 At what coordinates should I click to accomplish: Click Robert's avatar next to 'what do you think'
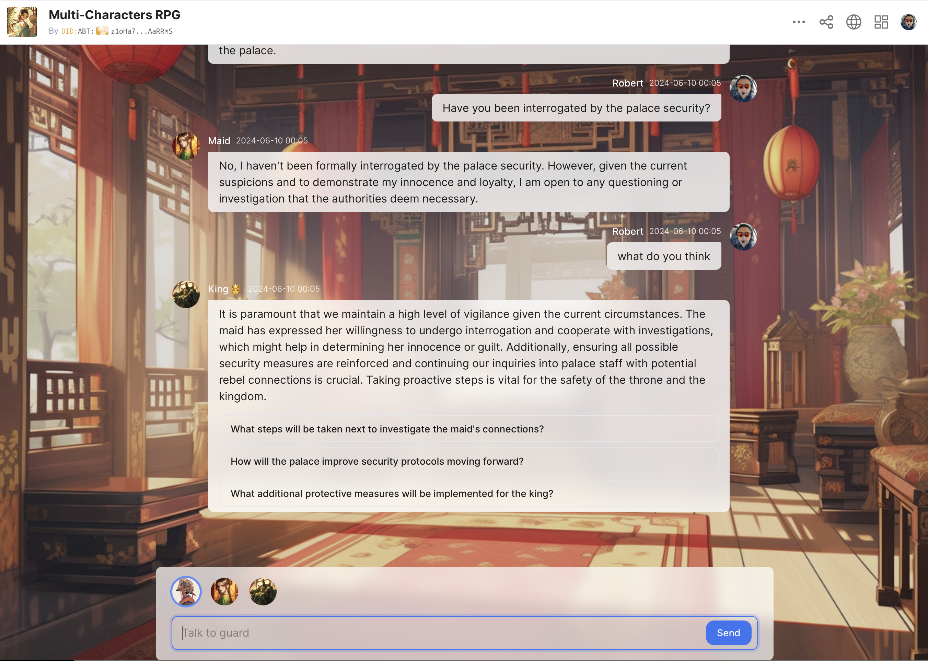[743, 237]
